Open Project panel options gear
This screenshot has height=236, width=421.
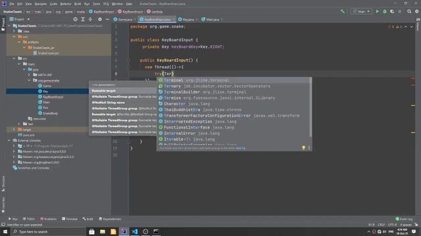coord(100,19)
